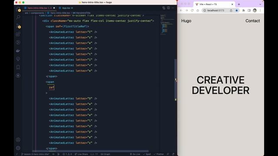Viewport: 278px width, 156px height.
Task: Click Prettier in the status bar
Action: pyautogui.click(x=159, y=154)
